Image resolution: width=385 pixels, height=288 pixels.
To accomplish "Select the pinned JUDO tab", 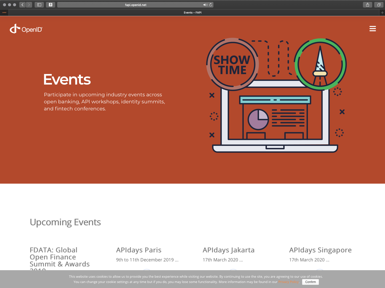I will pos(4,13).
